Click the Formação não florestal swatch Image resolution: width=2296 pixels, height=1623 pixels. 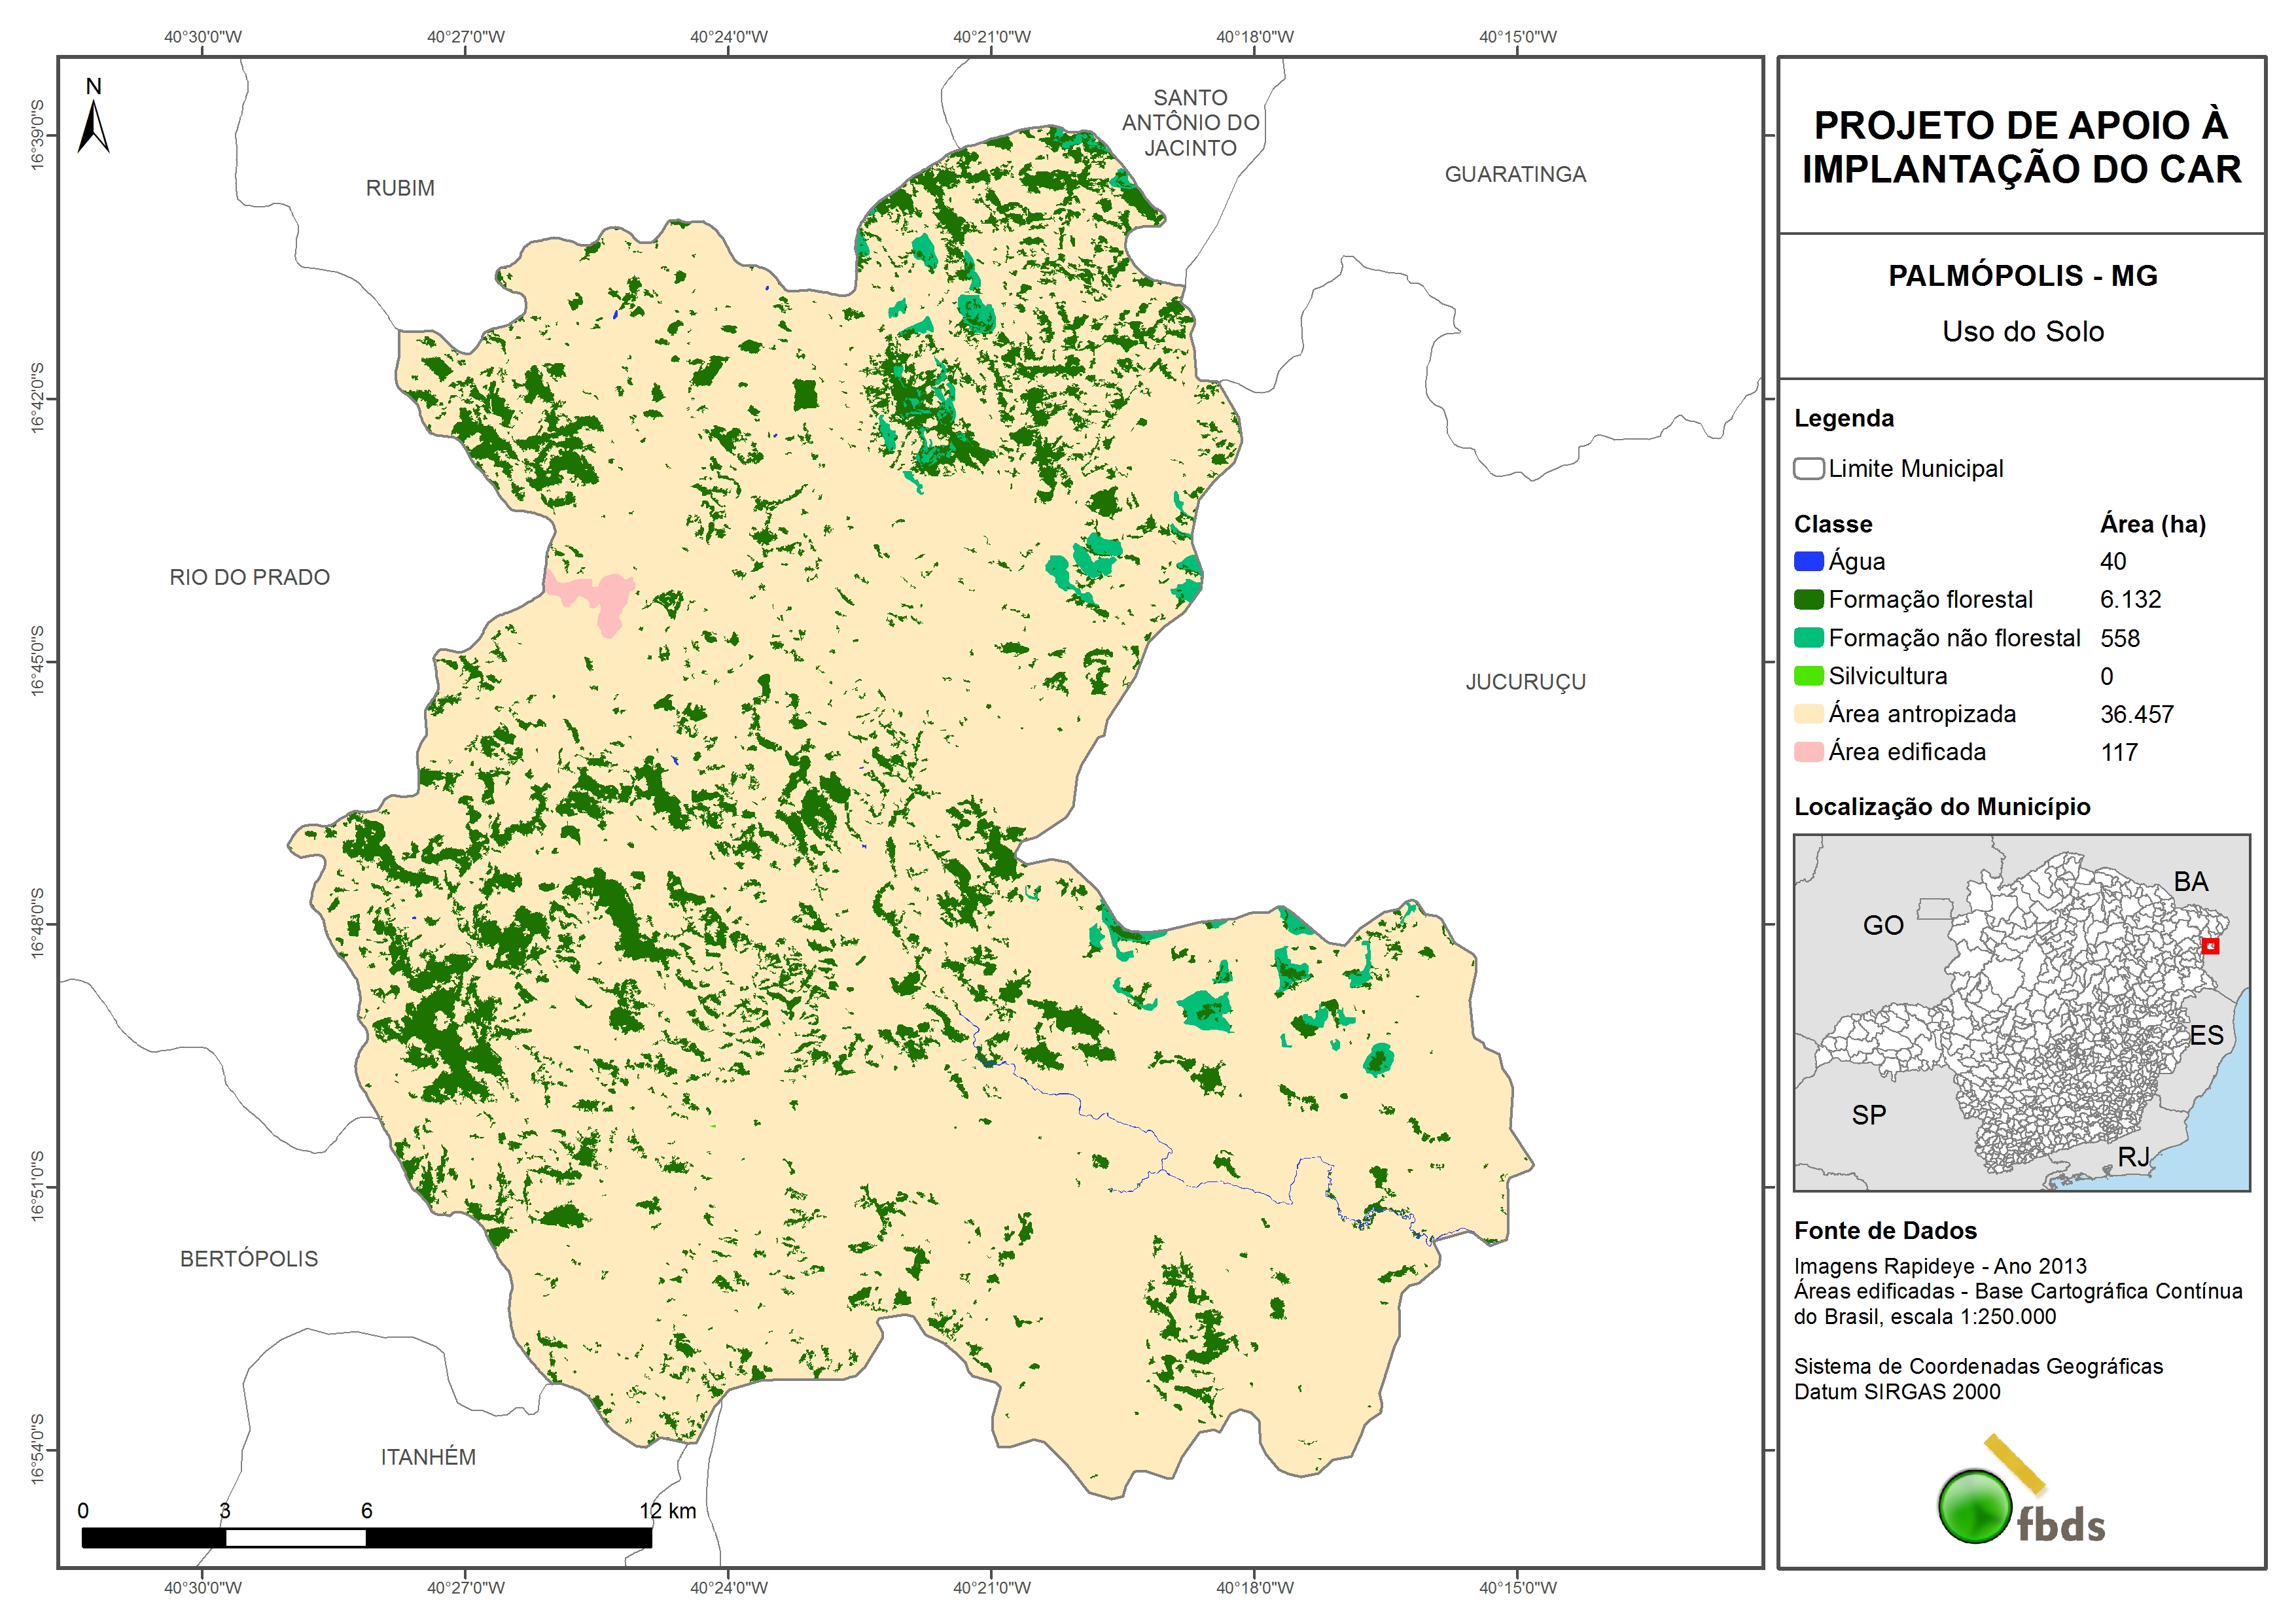tap(1808, 637)
